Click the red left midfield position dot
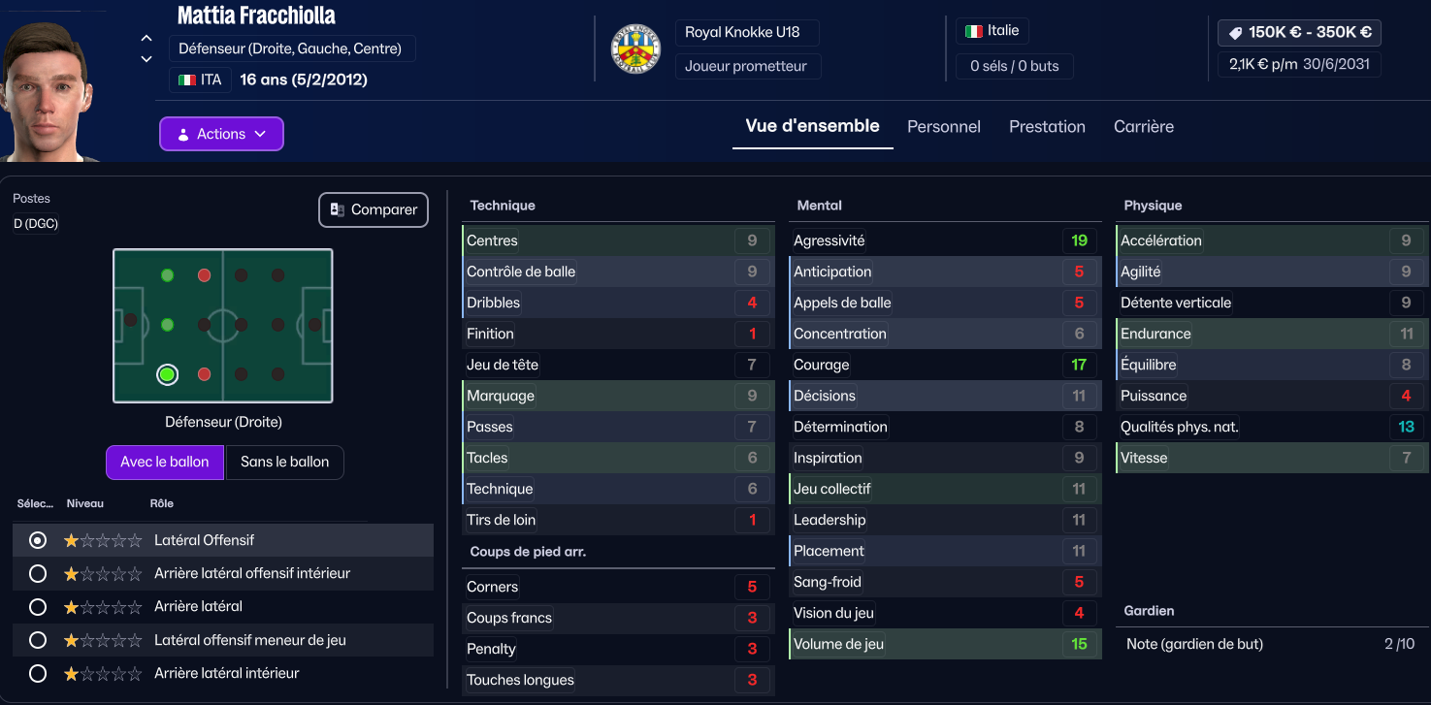Image resolution: width=1431 pixels, height=705 pixels. pyautogui.click(x=205, y=275)
